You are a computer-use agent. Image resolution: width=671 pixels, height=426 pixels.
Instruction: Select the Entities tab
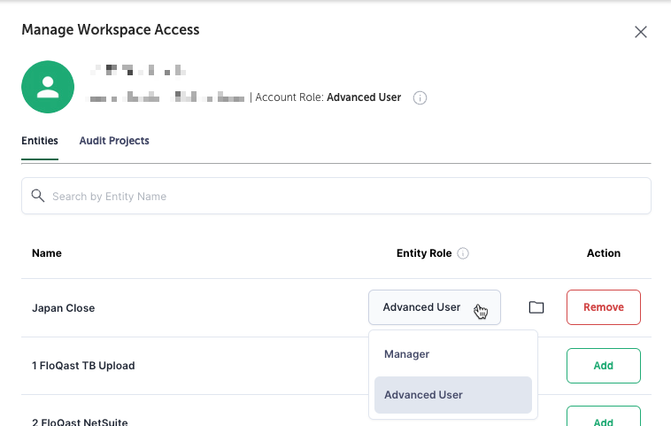(x=40, y=141)
